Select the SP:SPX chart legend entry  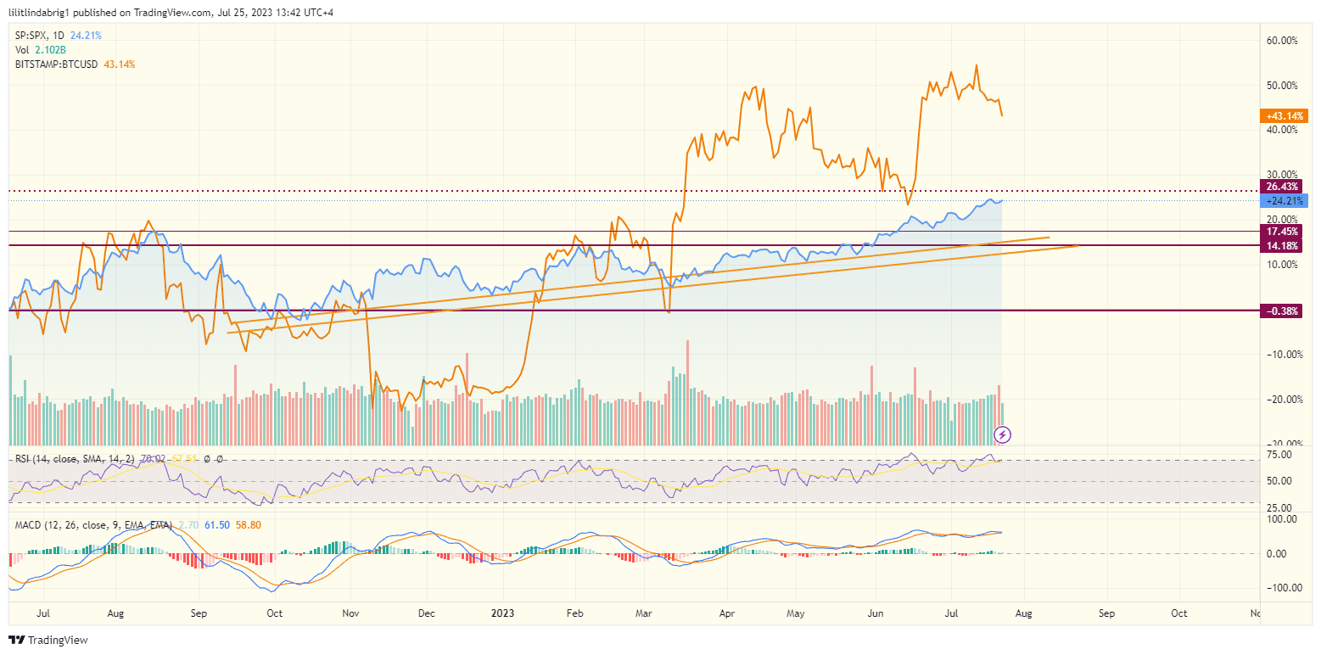coord(30,35)
